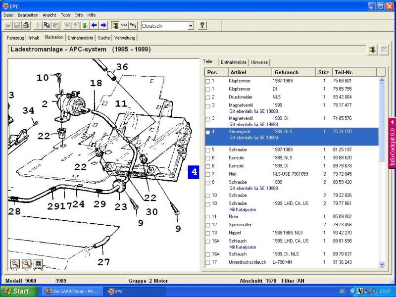Switch to the Verwaltung tab

[x=125, y=38]
